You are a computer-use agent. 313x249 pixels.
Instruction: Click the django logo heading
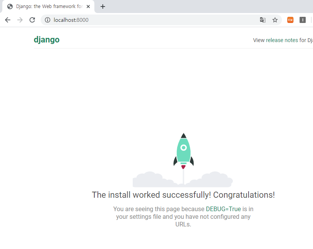pos(46,40)
